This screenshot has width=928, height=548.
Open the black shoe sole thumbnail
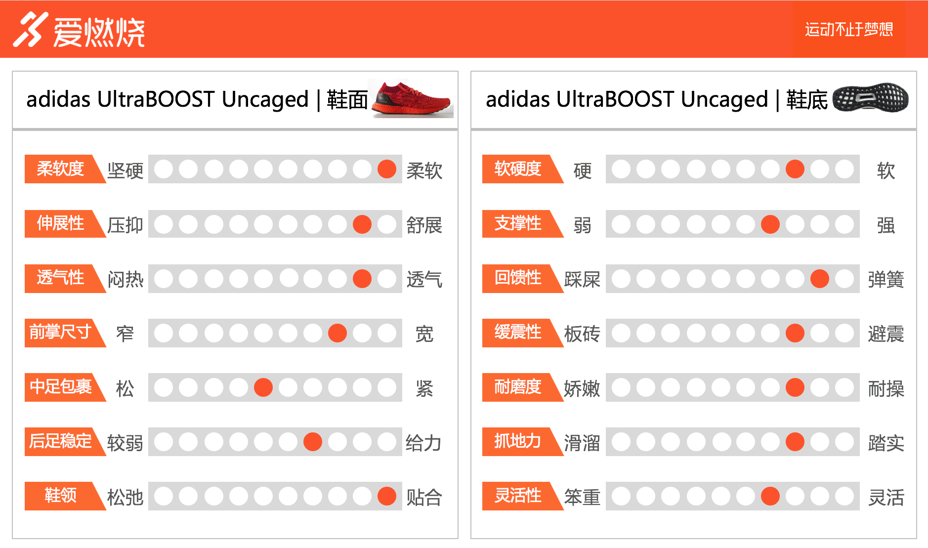click(870, 97)
